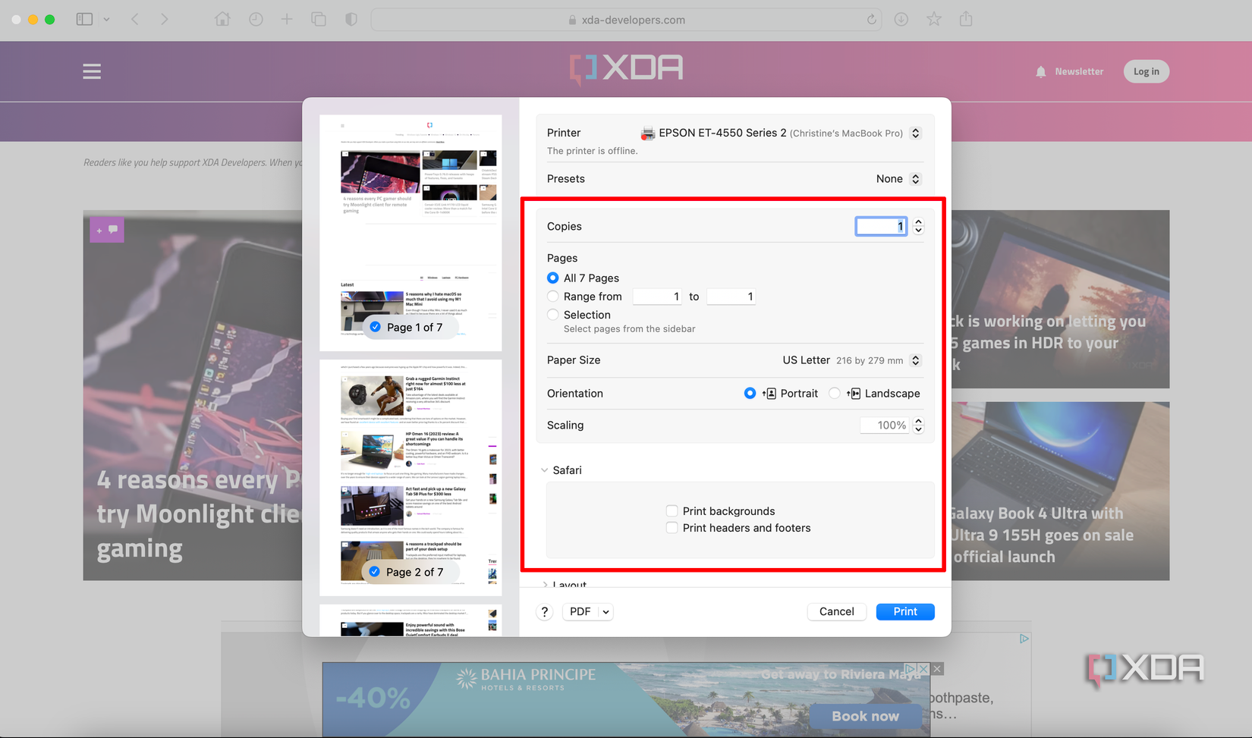1252x738 pixels.
Task: Open the Newsletter link
Action: tap(1079, 71)
